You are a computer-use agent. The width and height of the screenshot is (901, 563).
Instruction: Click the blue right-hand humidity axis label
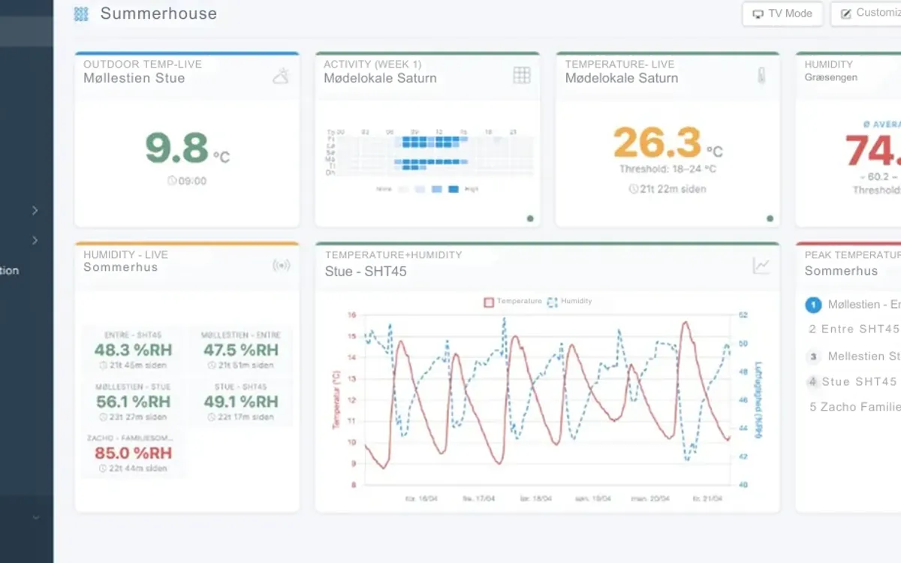point(759,399)
